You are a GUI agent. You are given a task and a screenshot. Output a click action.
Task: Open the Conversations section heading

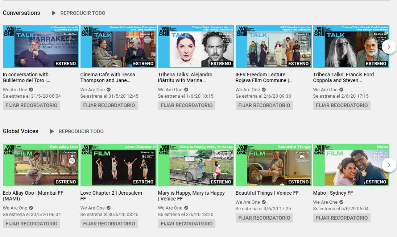tap(21, 13)
